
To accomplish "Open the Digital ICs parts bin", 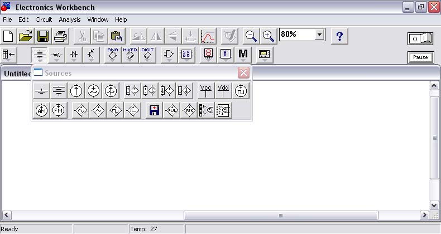I will [x=147, y=55].
